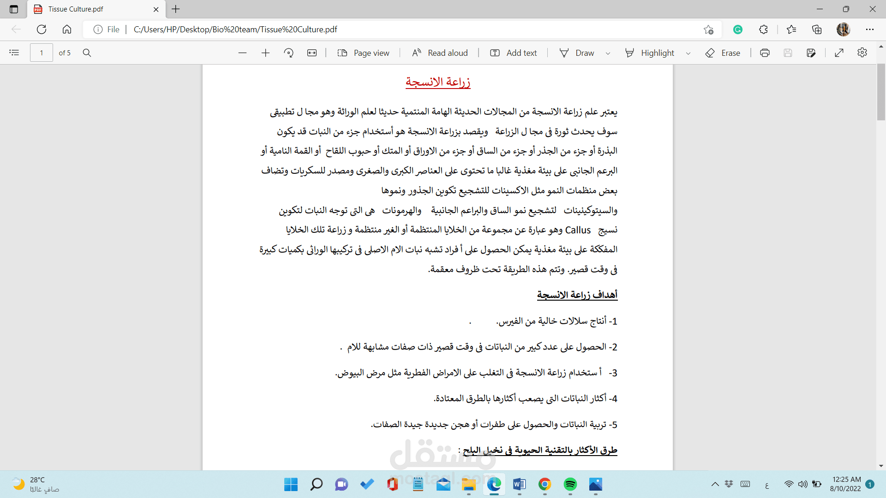The image size is (886, 498).
Task: Click the PDF zoom out button
Action: (x=242, y=53)
